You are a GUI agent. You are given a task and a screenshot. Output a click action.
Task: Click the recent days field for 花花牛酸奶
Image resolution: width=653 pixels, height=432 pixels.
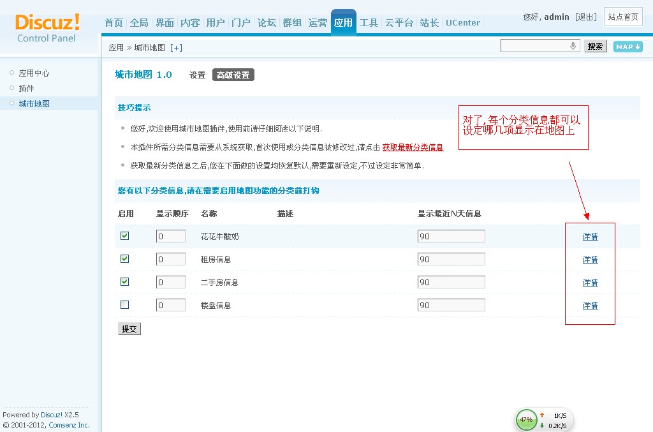point(451,237)
